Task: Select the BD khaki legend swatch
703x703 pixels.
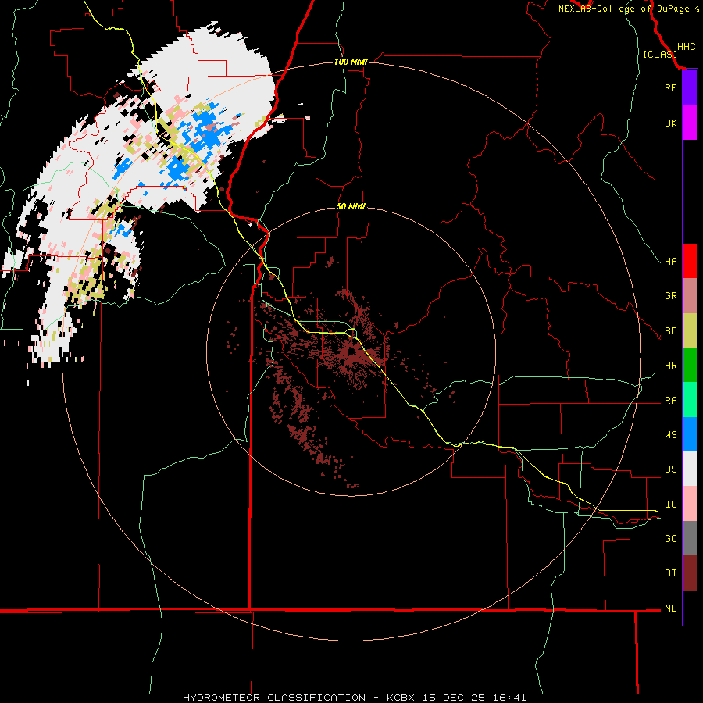Action: coord(690,331)
